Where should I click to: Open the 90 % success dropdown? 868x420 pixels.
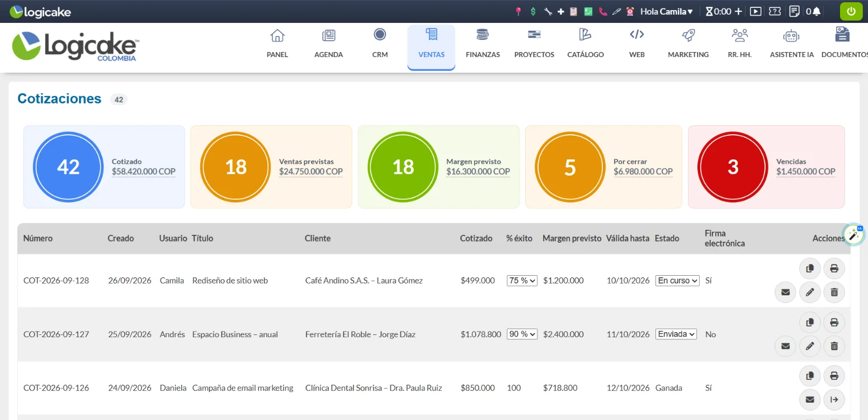coord(522,334)
